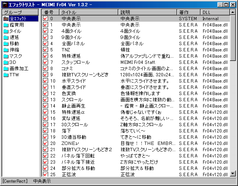Viewport: 238px width, 186px height.
Task: Select the 垂直スライド effect row
Action: click(x=136, y=87)
